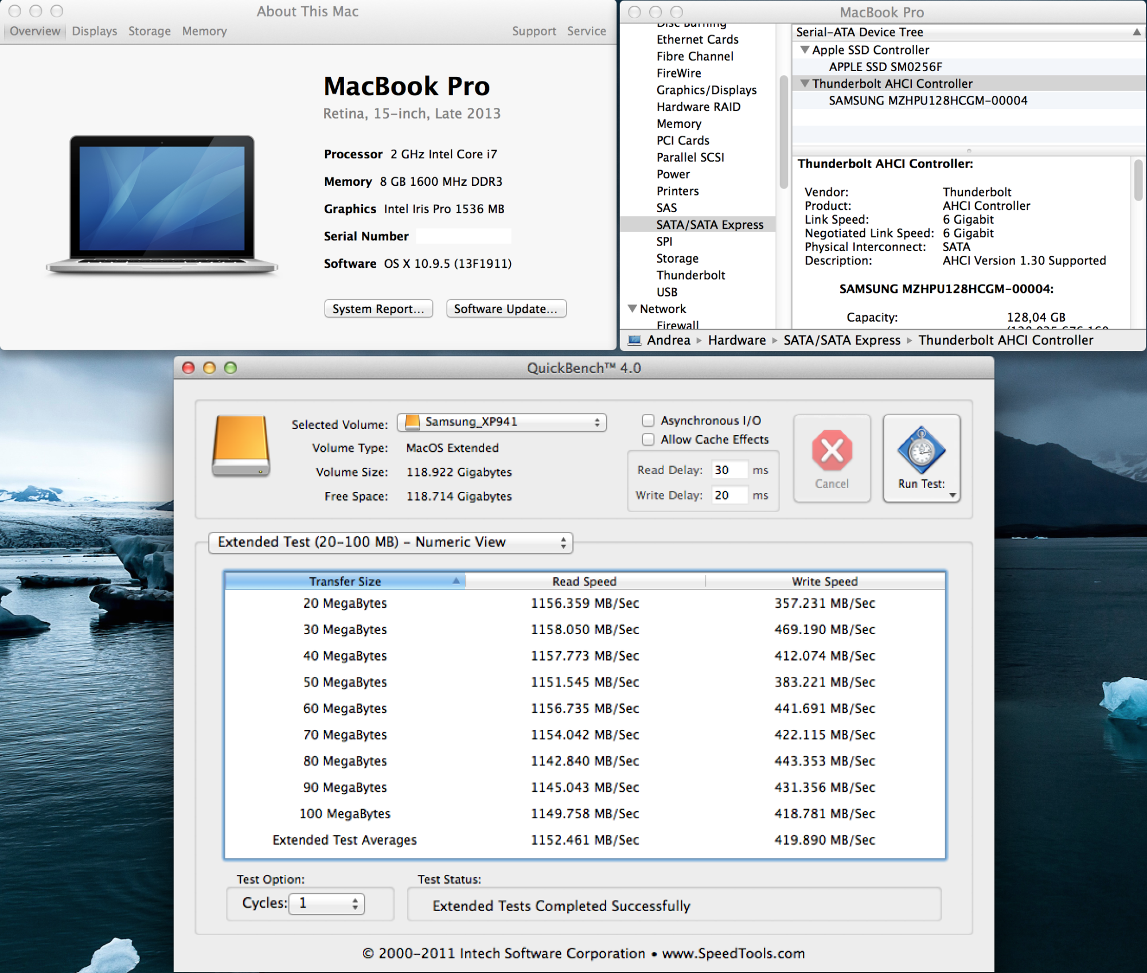The width and height of the screenshot is (1147, 973).
Task: Switch to the Displays tab
Action: point(95,31)
